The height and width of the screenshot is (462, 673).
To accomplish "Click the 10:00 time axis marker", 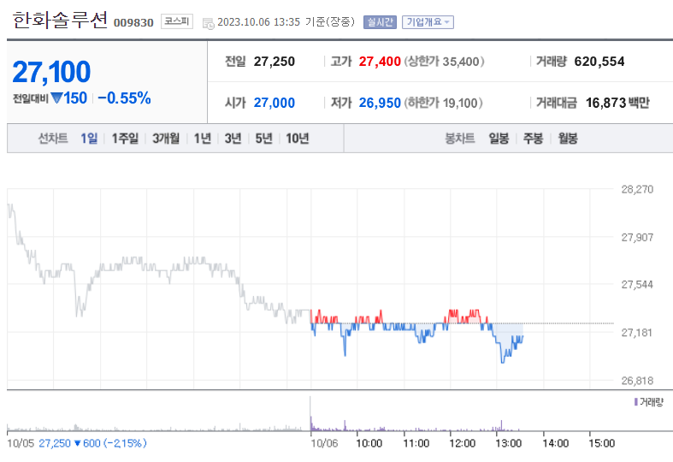I will (x=369, y=443).
